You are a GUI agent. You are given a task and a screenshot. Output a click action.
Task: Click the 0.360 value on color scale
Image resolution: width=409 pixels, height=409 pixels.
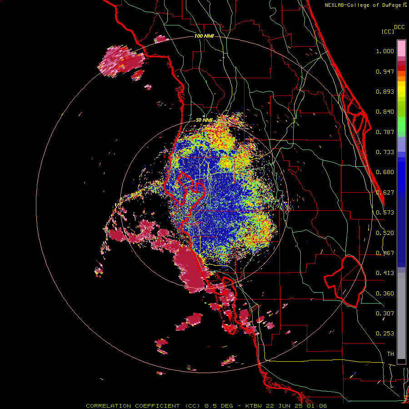[x=385, y=294]
